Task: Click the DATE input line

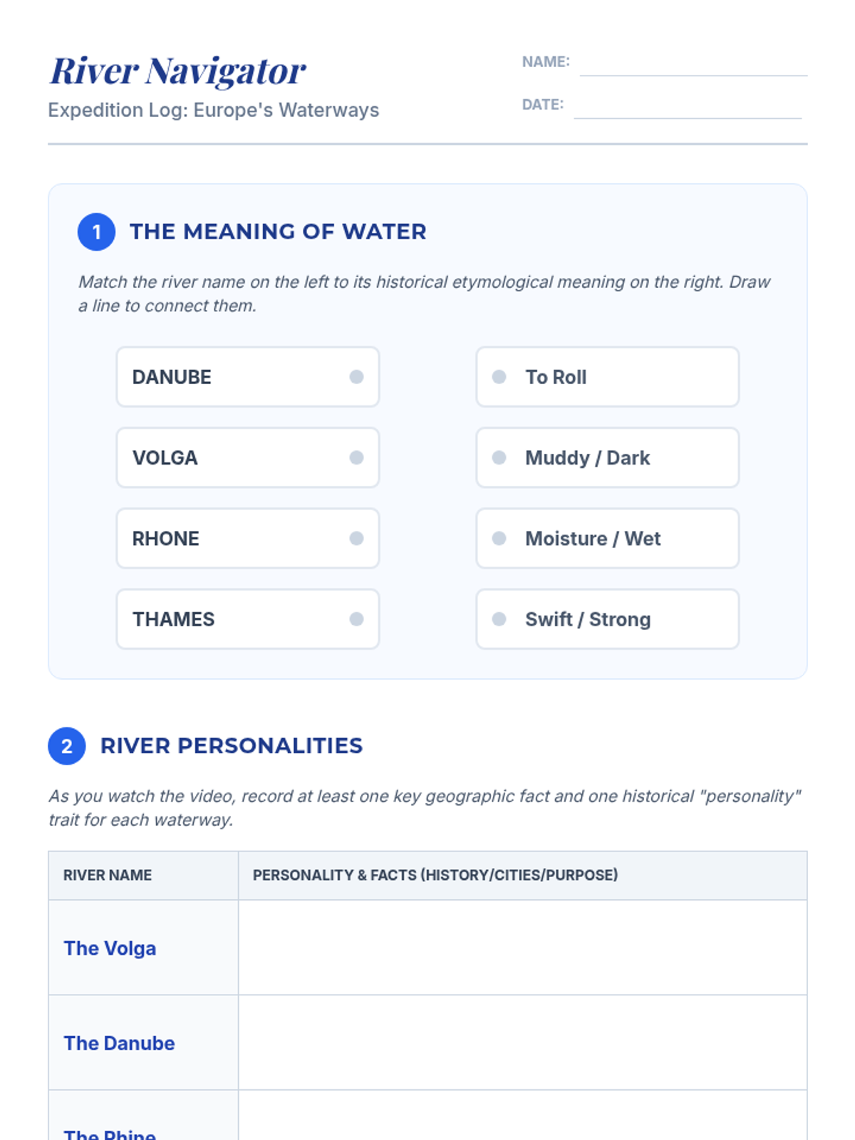Action: click(x=688, y=108)
